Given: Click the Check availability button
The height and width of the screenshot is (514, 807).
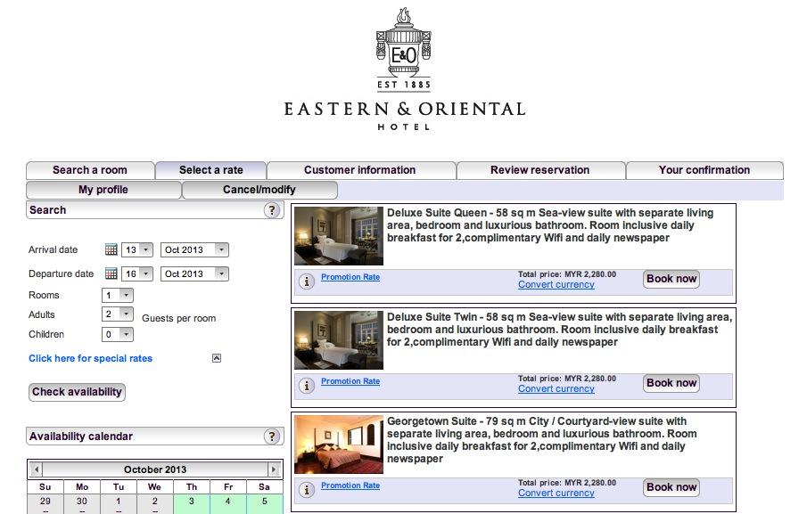Looking at the screenshot, I should 78,392.
